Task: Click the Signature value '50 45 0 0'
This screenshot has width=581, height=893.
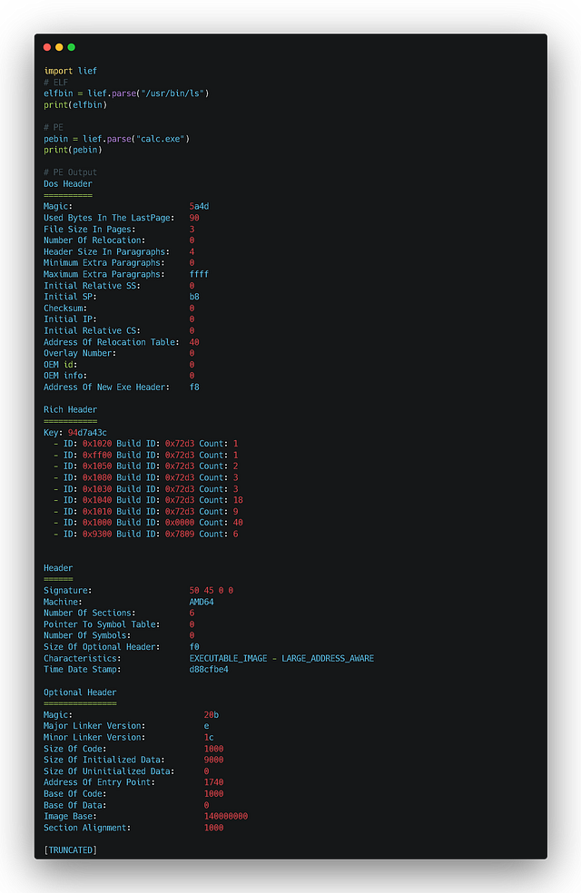Action: (211, 591)
